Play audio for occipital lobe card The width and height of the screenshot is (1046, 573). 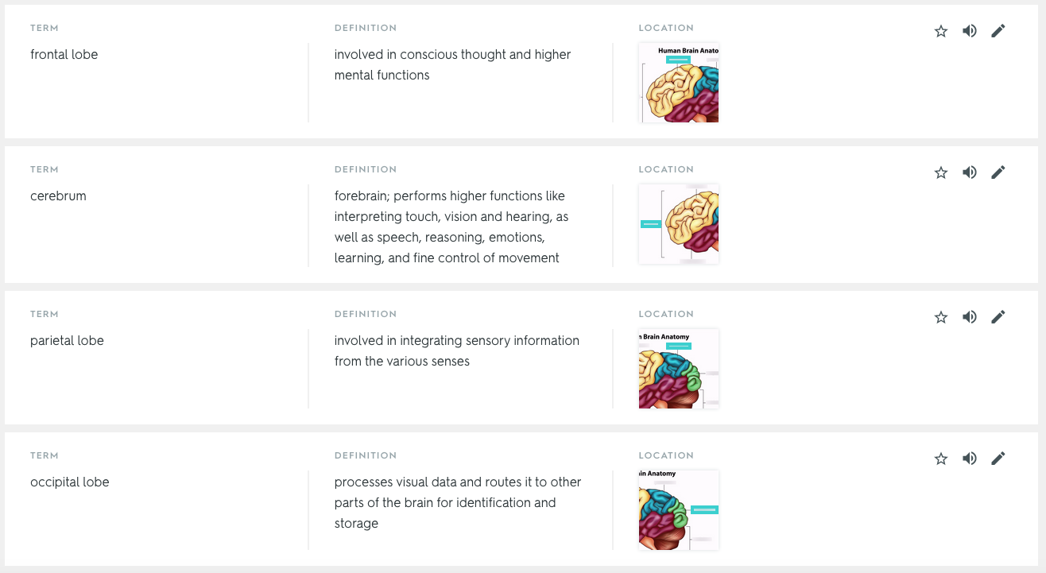(x=970, y=459)
